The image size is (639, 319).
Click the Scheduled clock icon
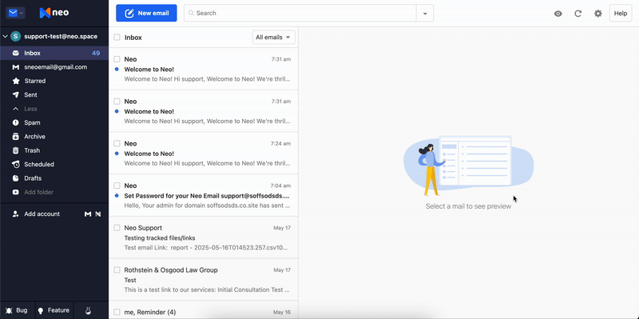point(15,164)
